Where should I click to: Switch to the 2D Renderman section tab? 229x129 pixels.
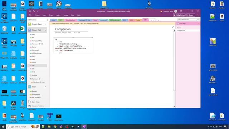pos(115,20)
